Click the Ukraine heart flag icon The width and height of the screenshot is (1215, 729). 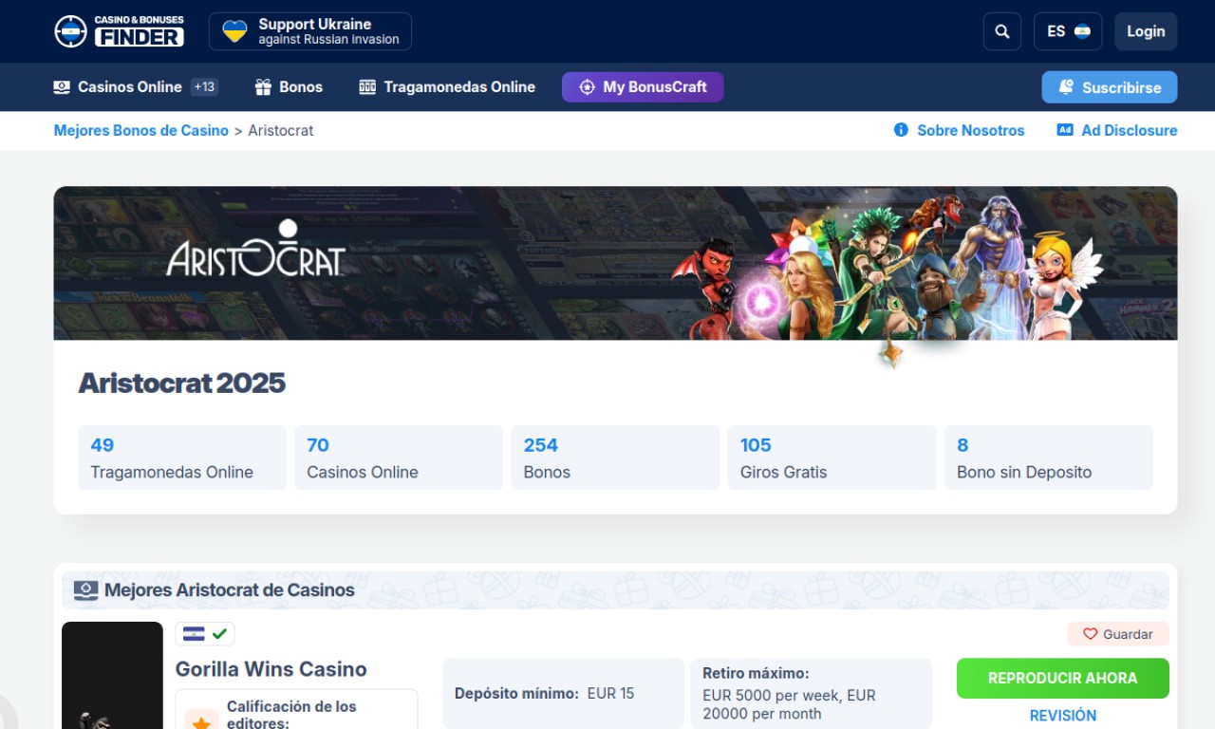pyautogui.click(x=234, y=31)
